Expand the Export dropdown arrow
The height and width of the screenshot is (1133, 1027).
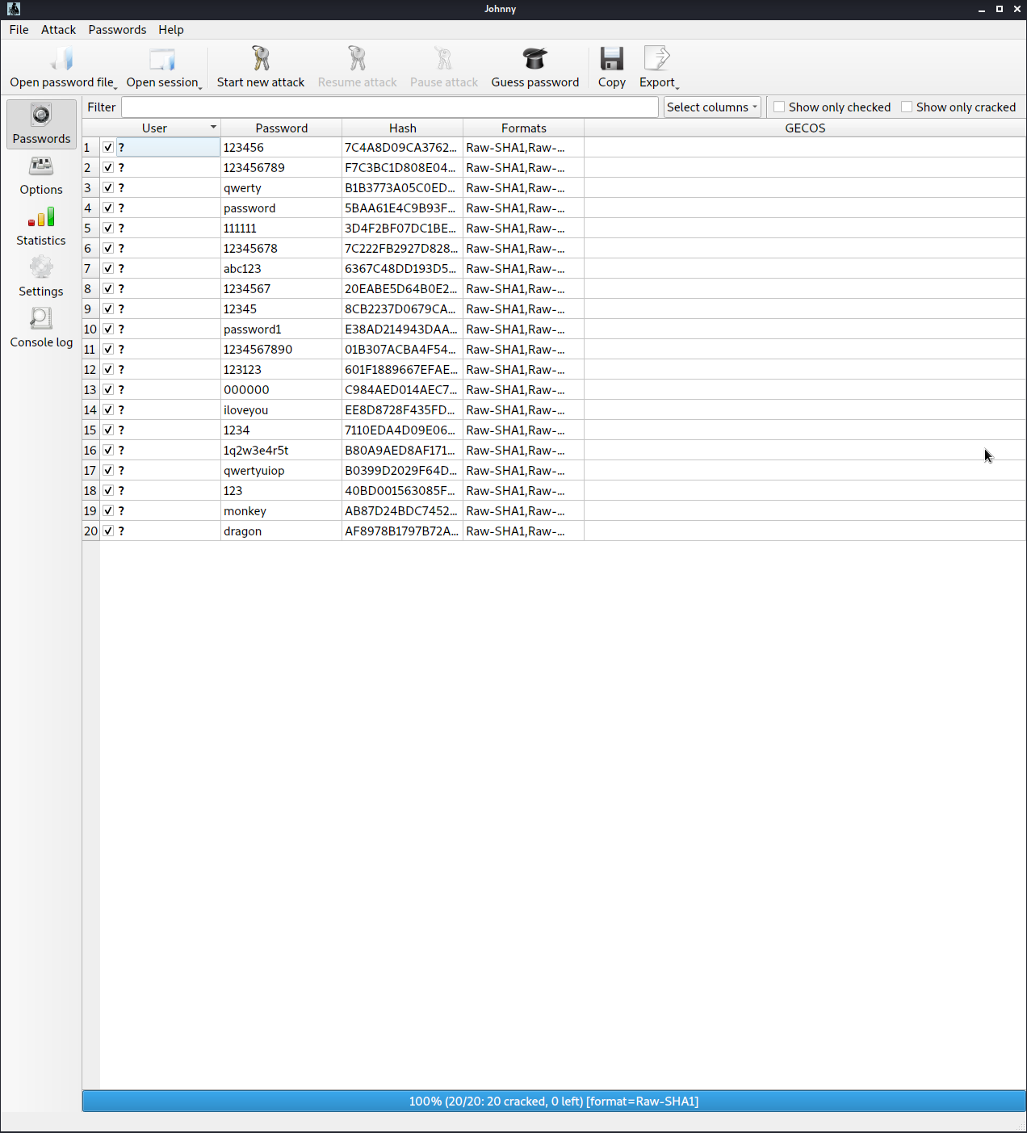(x=677, y=87)
